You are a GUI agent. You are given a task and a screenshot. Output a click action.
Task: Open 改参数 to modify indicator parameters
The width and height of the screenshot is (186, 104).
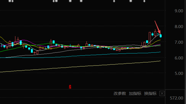120,93
